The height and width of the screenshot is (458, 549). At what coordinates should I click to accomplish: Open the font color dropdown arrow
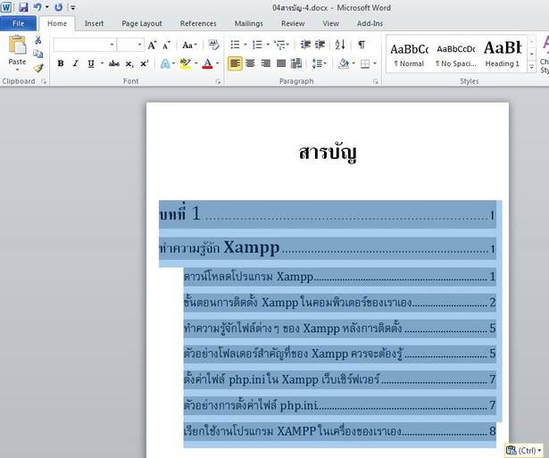[218, 63]
